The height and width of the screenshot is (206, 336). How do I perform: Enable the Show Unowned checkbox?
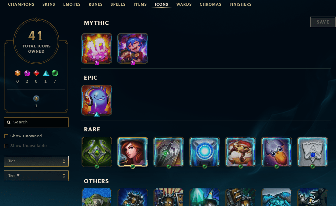(x=6, y=136)
